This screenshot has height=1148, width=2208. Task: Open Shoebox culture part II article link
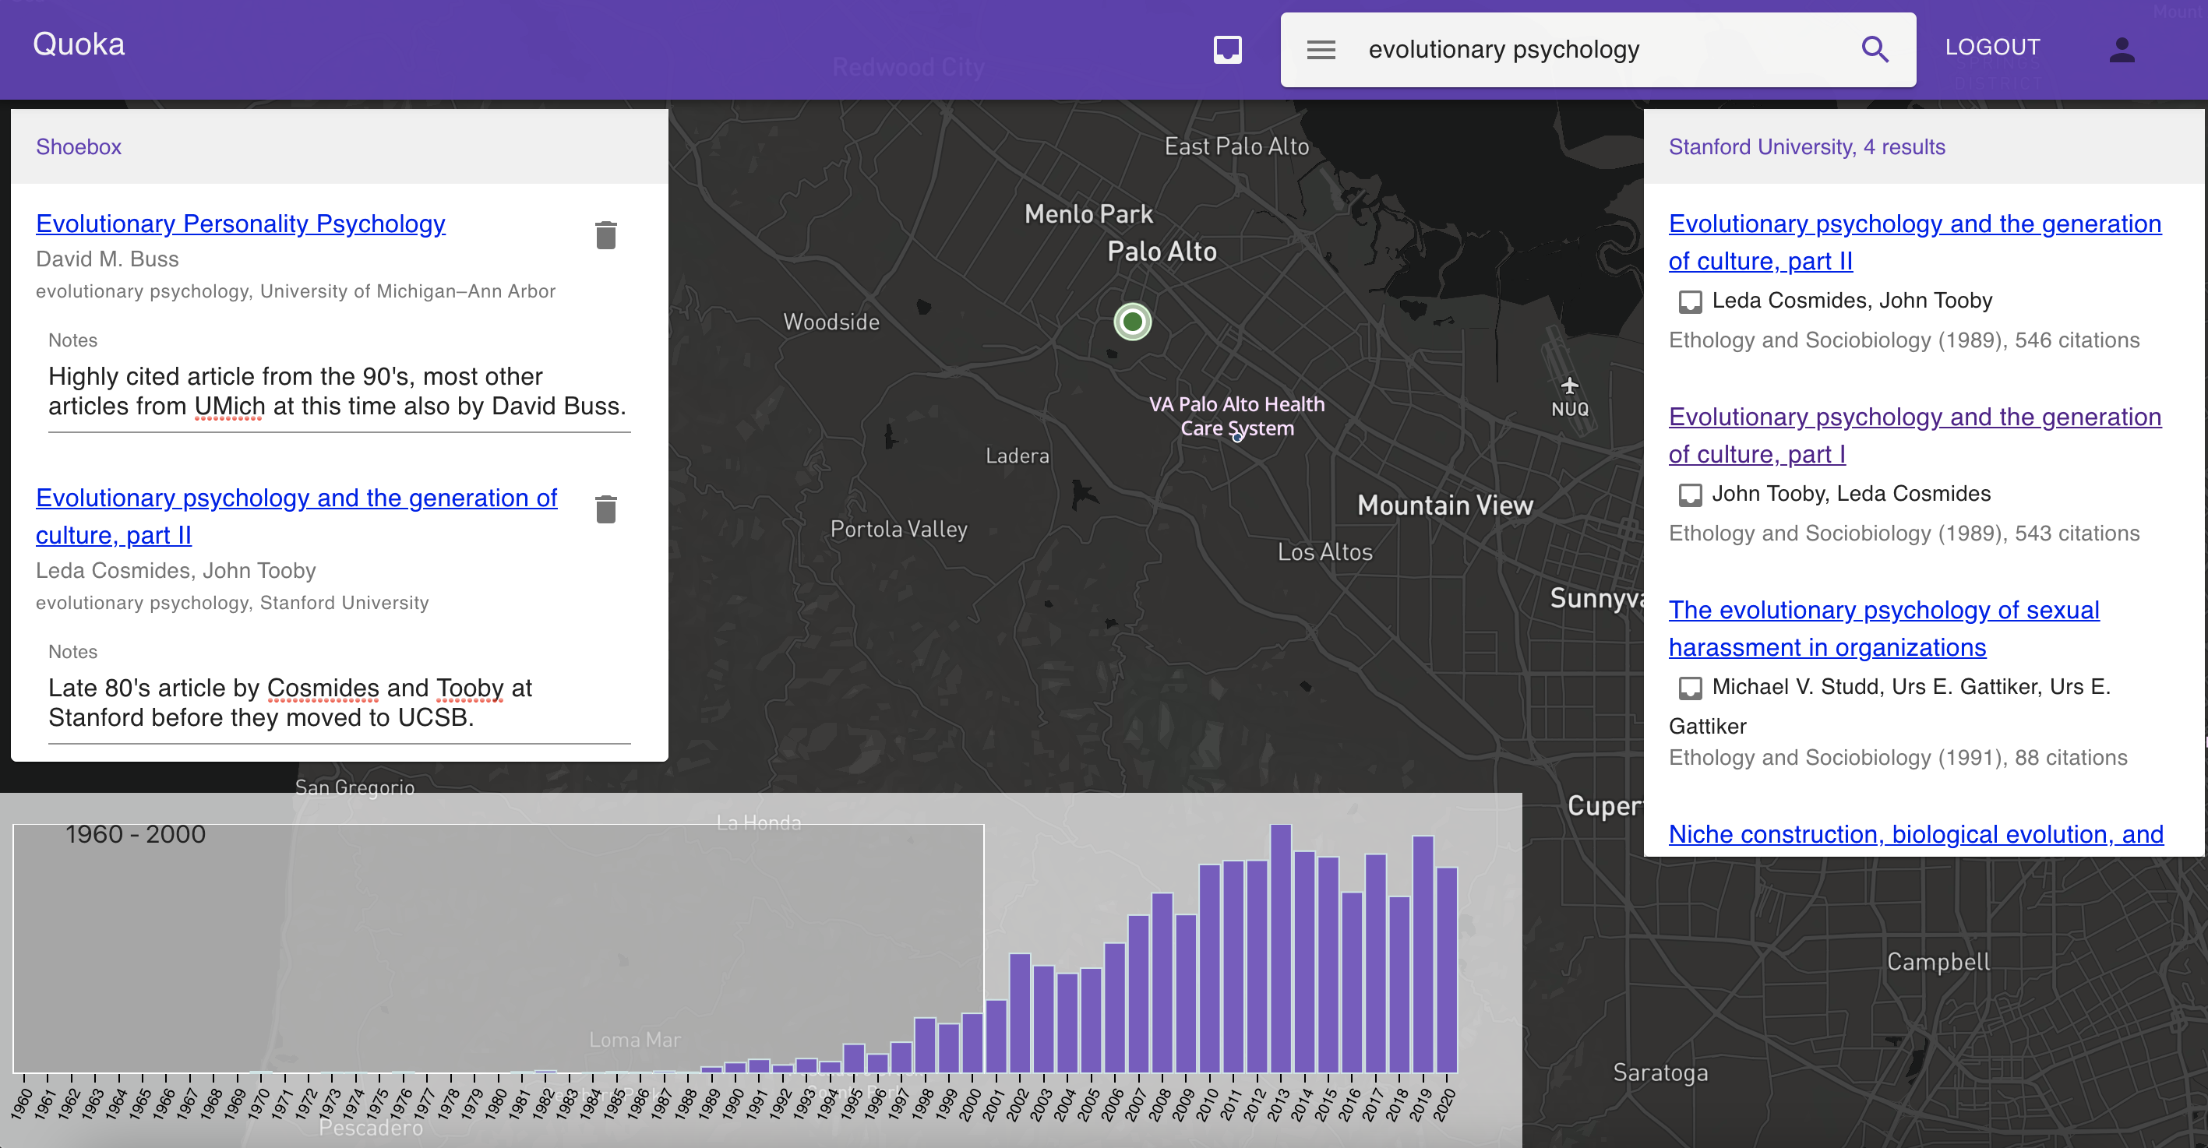(297, 516)
